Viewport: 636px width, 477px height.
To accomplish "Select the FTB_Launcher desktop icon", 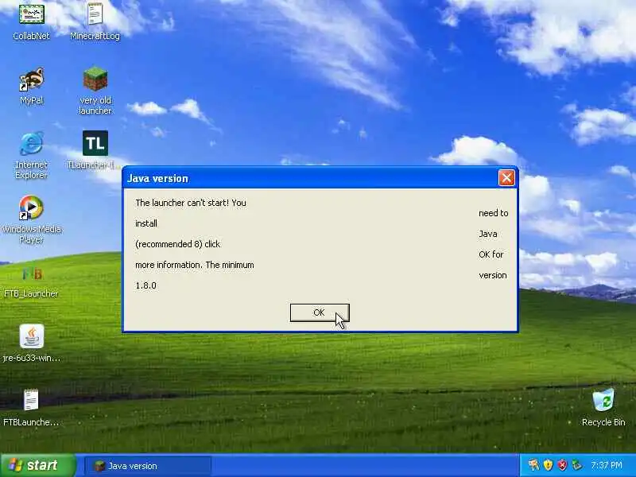I will click(x=31, y=283).
